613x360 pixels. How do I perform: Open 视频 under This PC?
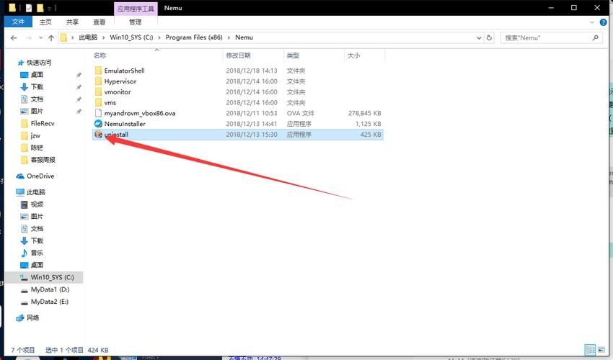tap(37, 204)
